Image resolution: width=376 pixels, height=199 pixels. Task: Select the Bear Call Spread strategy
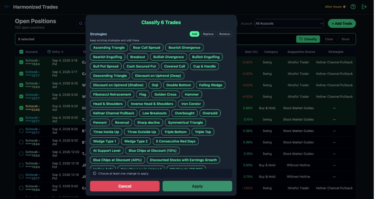[x=147, y=47]
